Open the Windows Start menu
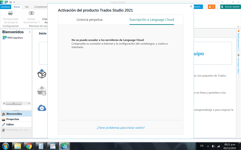241x150 pixels. (5, 146)
